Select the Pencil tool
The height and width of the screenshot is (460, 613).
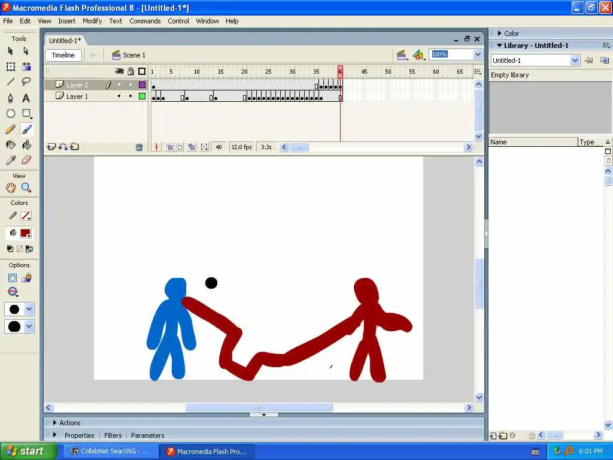point(11,129)
